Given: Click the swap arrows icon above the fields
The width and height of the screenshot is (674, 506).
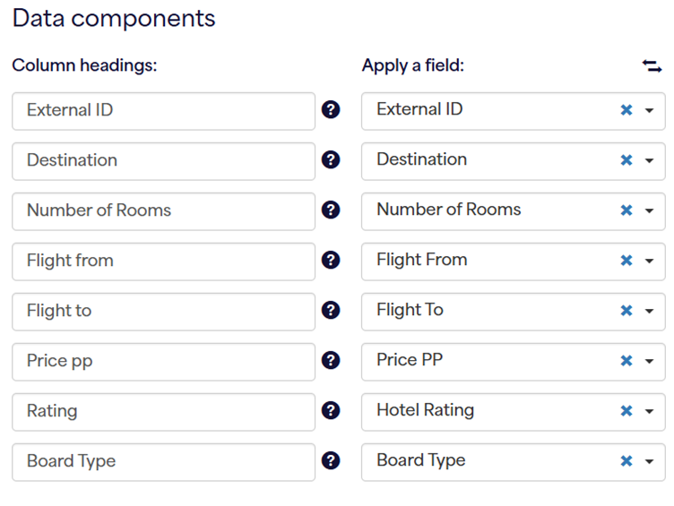Looking at the screenshot, I should (x=652, y=66).
